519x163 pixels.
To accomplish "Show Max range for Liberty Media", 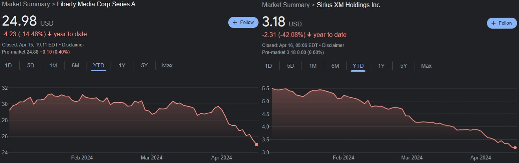I will coord(167,65).
